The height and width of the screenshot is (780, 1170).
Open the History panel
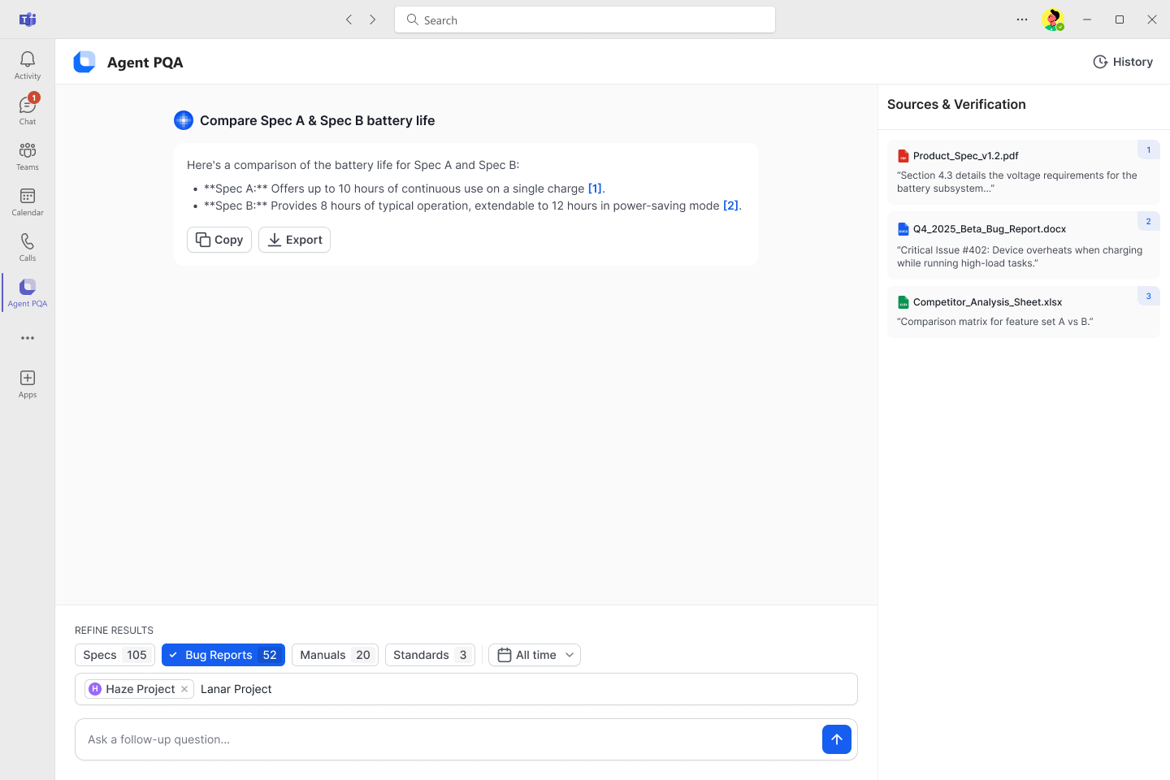pos(1123,62)
